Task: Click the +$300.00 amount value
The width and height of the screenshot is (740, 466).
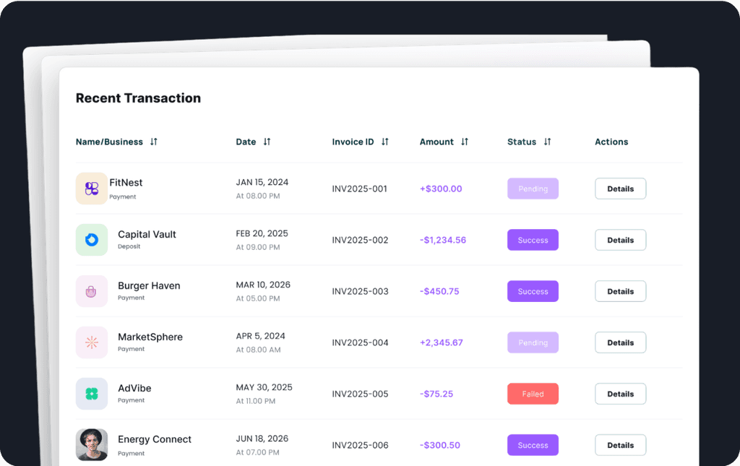Action: (x=439, y=188)
